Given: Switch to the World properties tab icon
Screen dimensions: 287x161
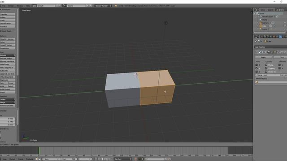Looking at the screenshot, I should [x=271, y=37].
